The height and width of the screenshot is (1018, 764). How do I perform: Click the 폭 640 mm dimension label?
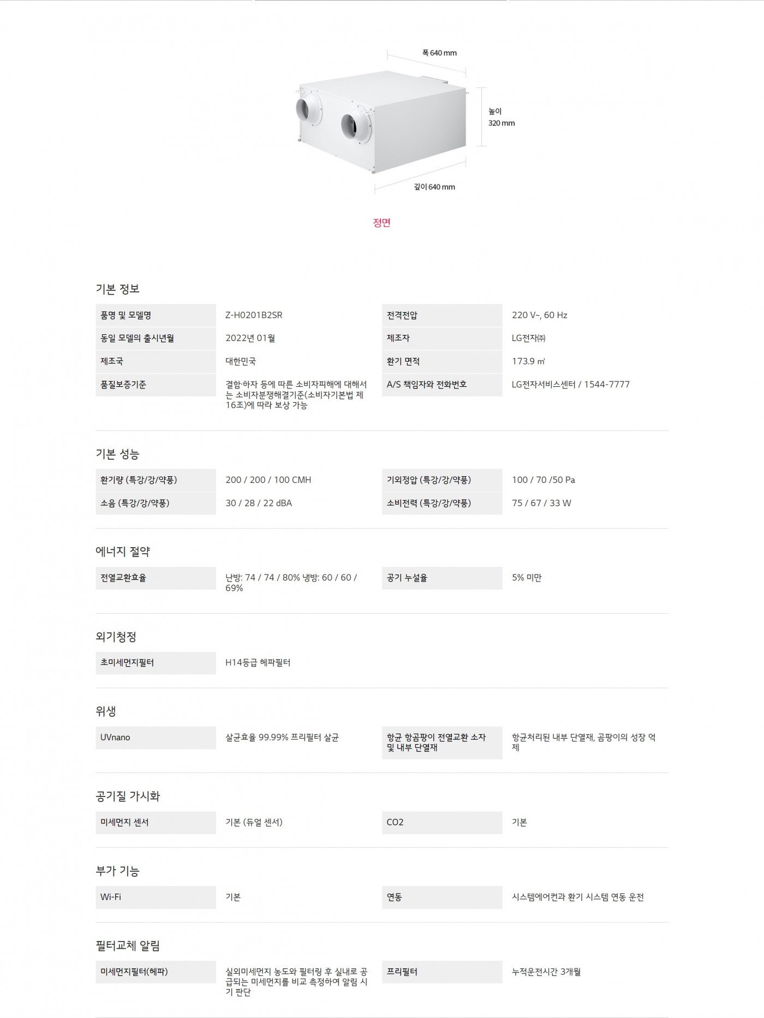tap(439, 53)
